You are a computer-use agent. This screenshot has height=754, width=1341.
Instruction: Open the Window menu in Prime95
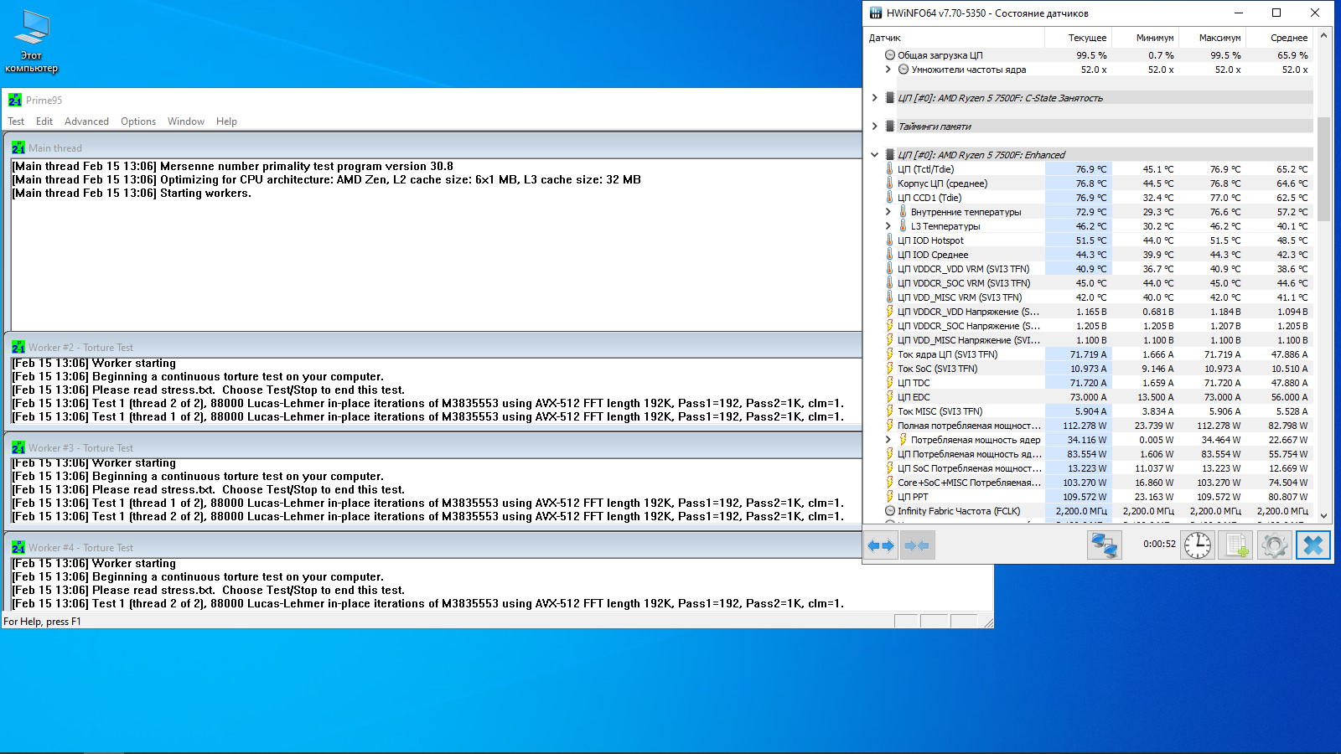tap(186, 121)
